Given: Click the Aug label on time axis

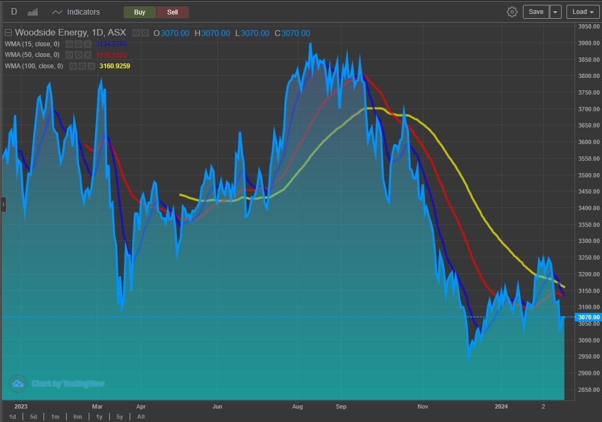Looking at the screenshot, I should pyautogui.click(x=297, y=406).
